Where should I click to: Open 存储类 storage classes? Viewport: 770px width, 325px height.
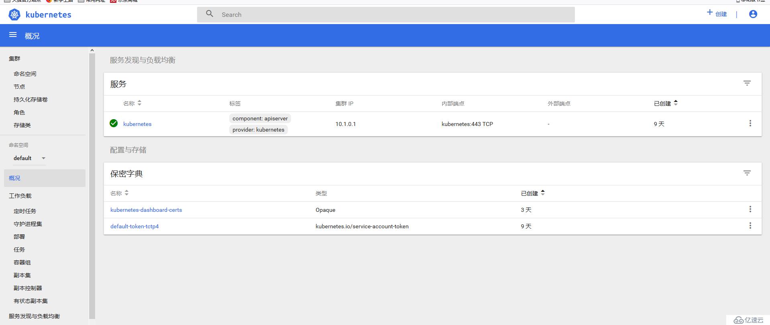pos(22,125)
